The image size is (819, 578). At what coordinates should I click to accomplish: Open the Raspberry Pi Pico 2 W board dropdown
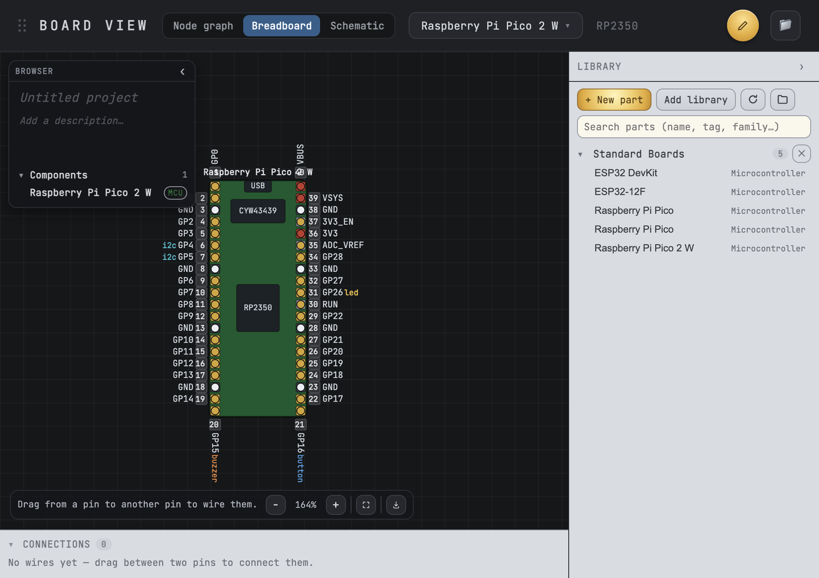pyautogui.click(x=495, y=25)
